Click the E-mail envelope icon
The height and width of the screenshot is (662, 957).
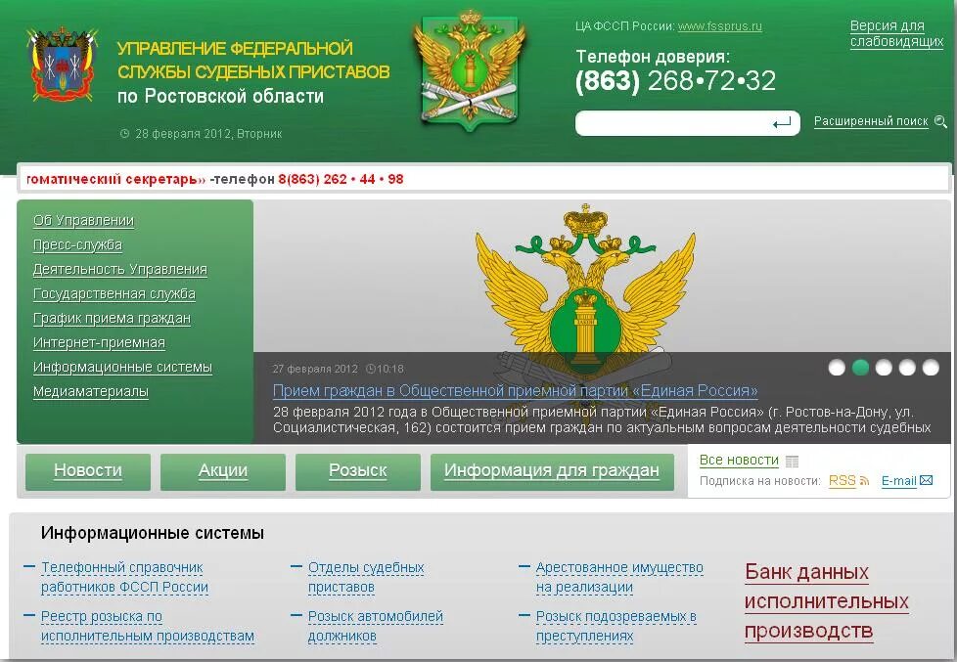[926, 480]
